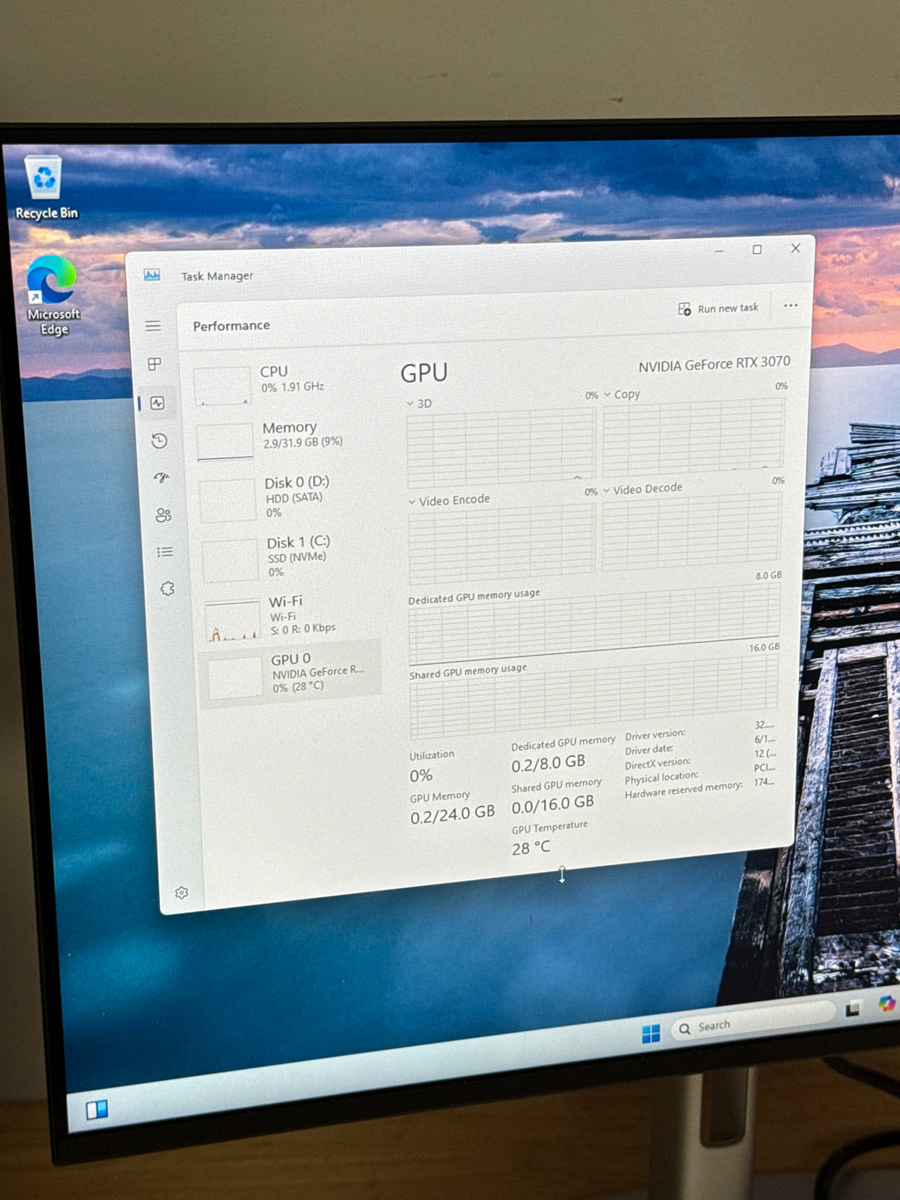Open the 3D graph engine dropdown
The height and width of the screenshot is (1200, 900).
pyautogui.click(x=419, y=404)
